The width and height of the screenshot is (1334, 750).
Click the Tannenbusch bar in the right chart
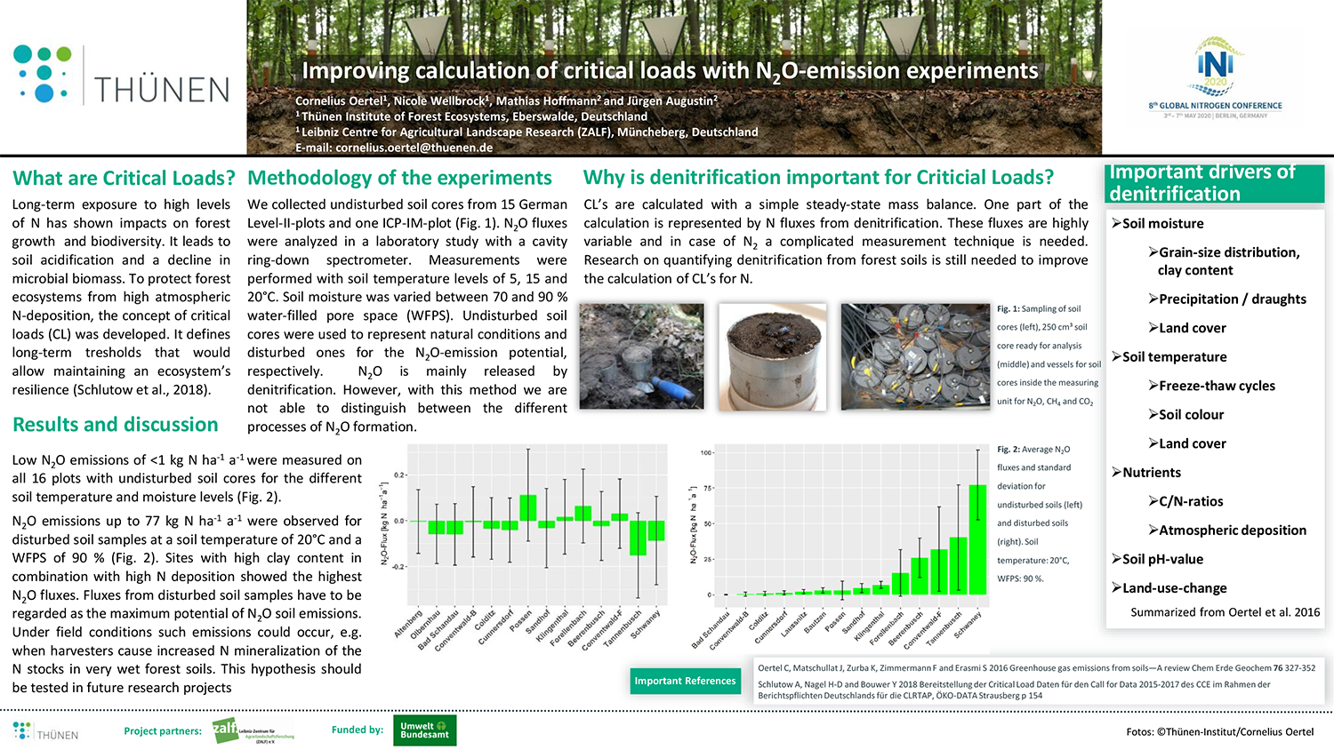coord(958,566)
